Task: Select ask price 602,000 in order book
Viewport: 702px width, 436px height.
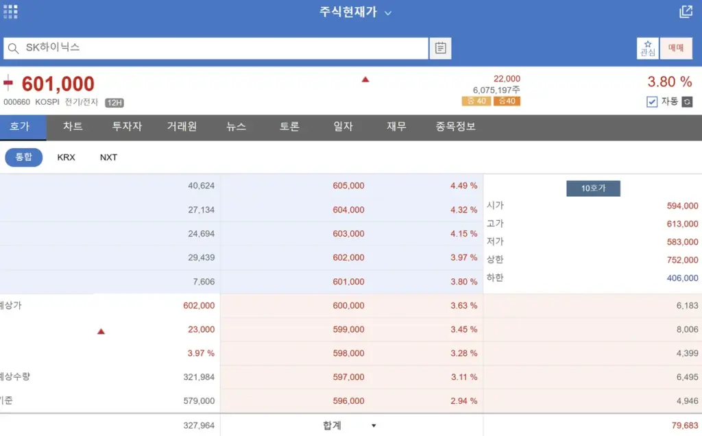Action: (x=348, y=258)
